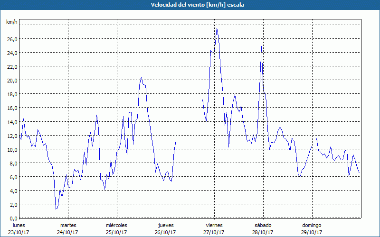
Task: Click the 'domingo' day label
Action: point(312,225)
